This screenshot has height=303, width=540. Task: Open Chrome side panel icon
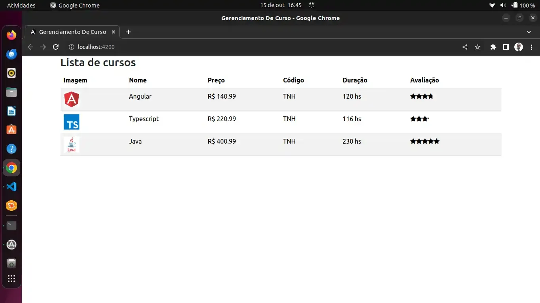pyautogui.click(x=506, y=47)
